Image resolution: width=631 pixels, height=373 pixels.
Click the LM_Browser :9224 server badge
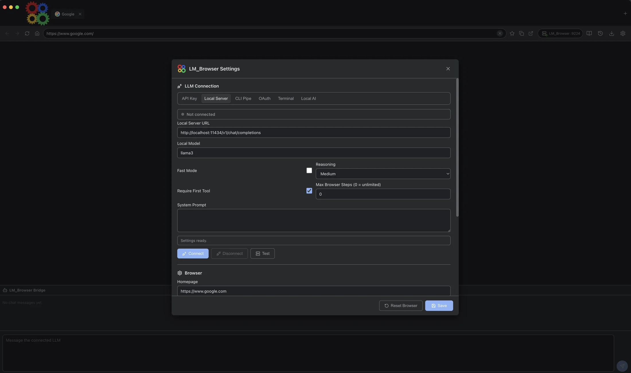tap(560, 34)
